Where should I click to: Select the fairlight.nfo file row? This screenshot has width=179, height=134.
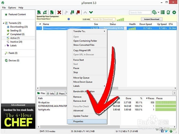pos(107,110)
